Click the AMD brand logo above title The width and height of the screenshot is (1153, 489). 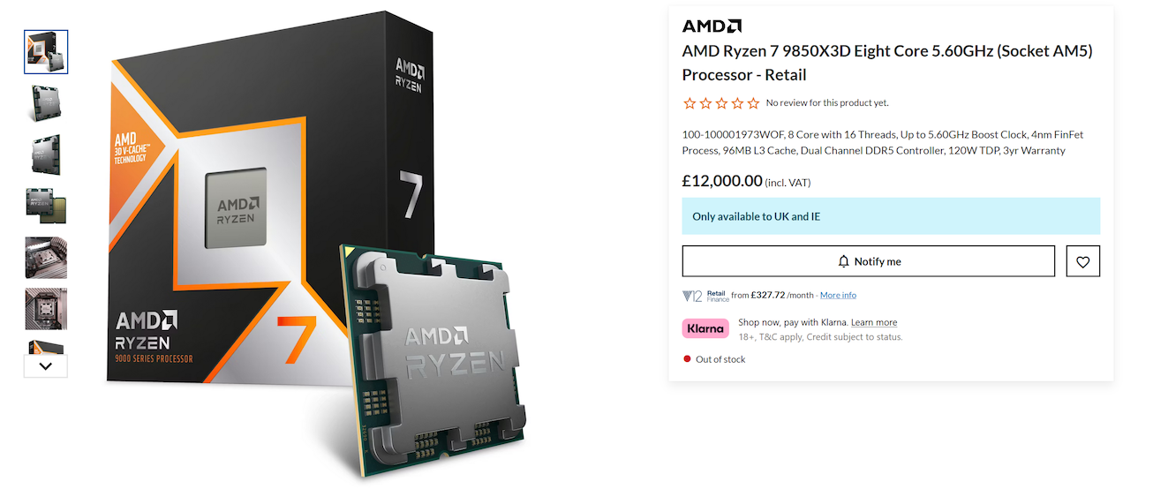pos(712,26)
